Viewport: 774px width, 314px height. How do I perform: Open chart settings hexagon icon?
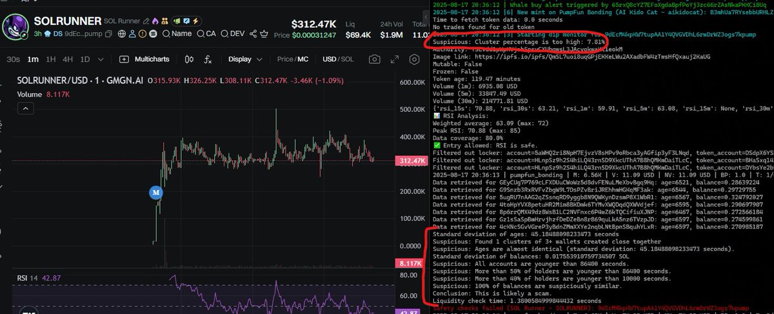coord(414,59)
